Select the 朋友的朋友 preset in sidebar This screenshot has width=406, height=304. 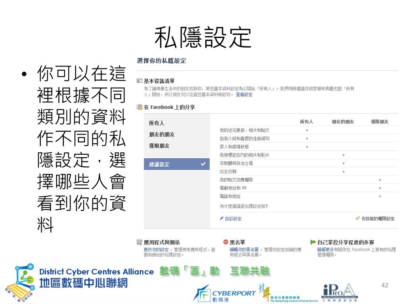click(x=162, y=135)
